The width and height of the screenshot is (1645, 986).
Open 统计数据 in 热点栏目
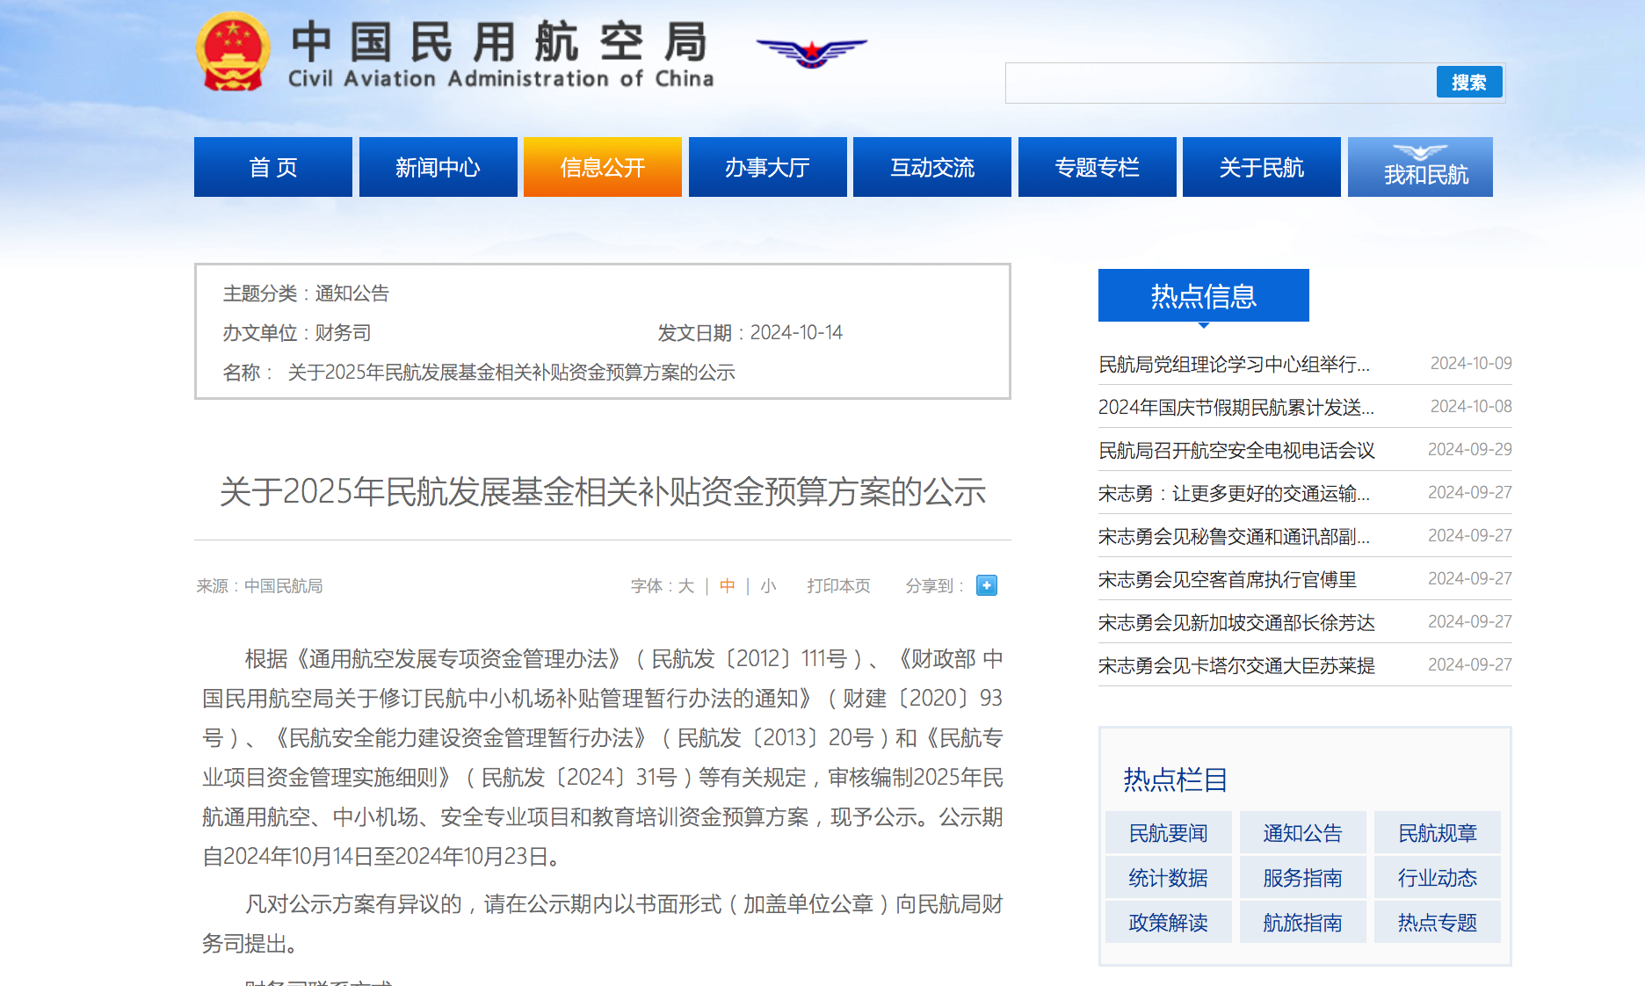click(x=1168, y=878)
